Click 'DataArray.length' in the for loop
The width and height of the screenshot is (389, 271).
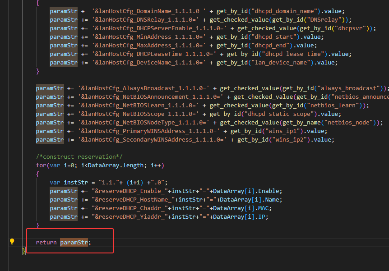coord(108,165)
